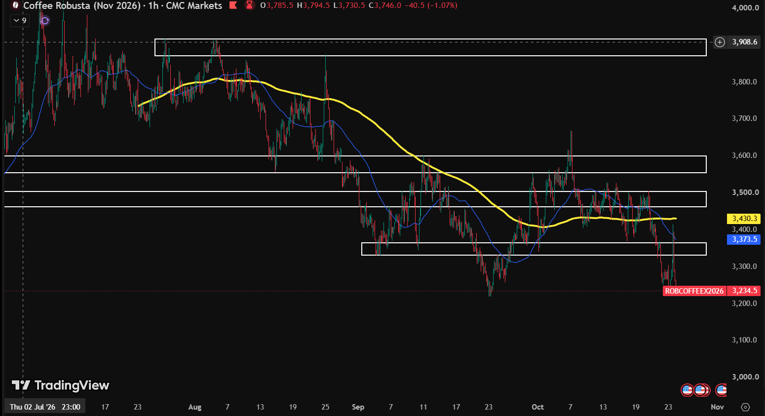Click the yellow 3,430.3 price tag
The width and height of the screenshot is (765, 416).
(x=744, y=218)
